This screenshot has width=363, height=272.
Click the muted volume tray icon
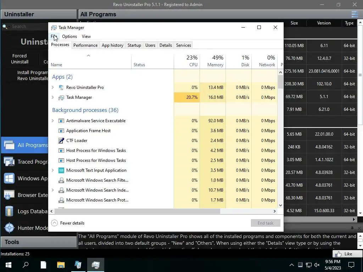point(317,265)
